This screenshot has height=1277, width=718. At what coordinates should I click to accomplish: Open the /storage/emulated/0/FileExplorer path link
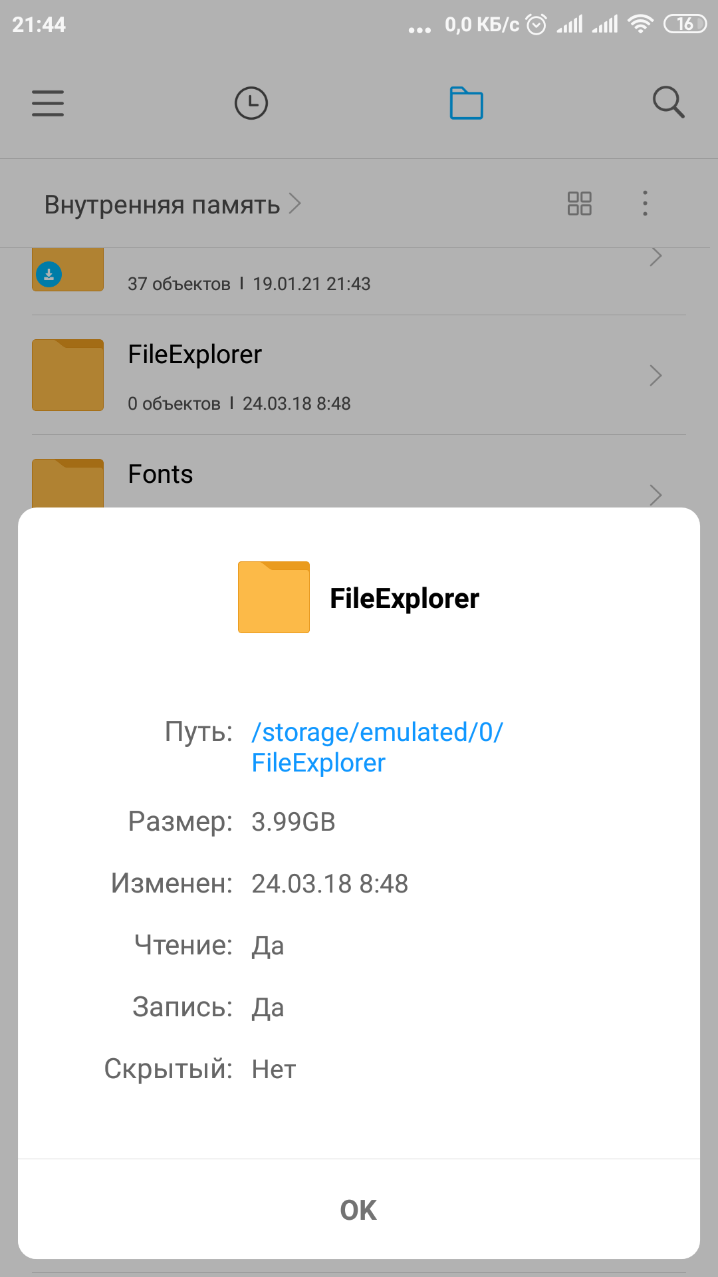[x=377, y=747]
